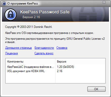Screen dimensions: 111x97
Task: Click the Компоненты column header
Action: pos(15,62)
